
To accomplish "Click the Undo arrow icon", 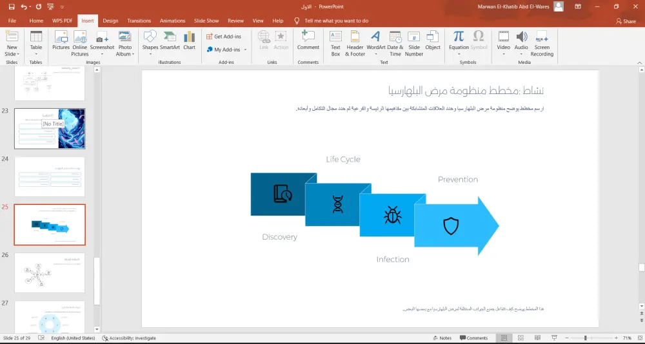I will (23, 6).
